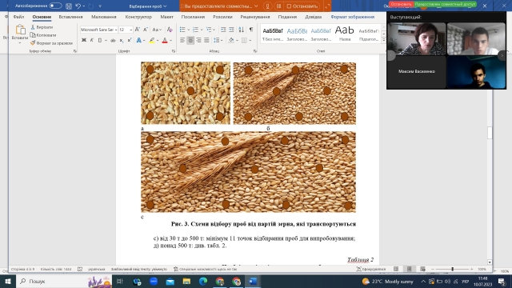Switch to the Вставлення ribbon tab
This screenshot has height=288, width=512.
coord(70,17)
